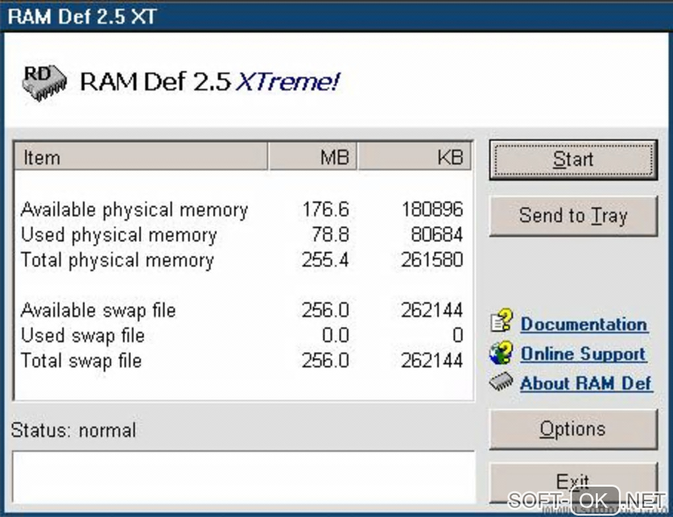Open the Documentation link
This screenshot has width=673, height=517.
[x=584, y=324]
